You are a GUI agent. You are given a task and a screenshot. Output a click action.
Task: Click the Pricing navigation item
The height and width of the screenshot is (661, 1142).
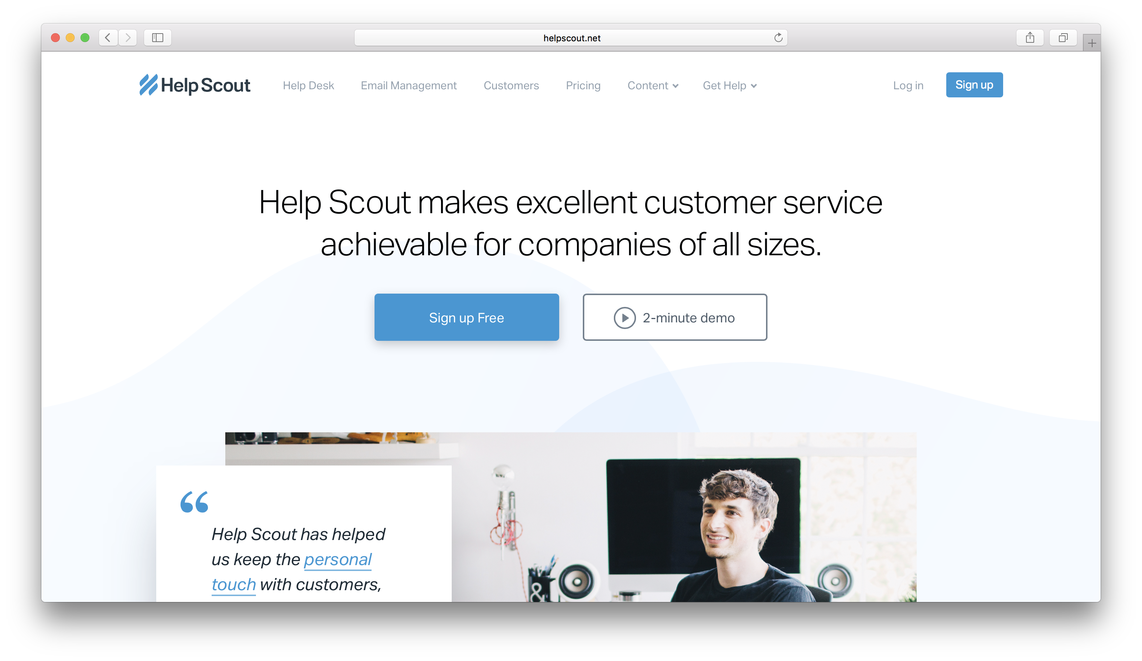[583, 85]
